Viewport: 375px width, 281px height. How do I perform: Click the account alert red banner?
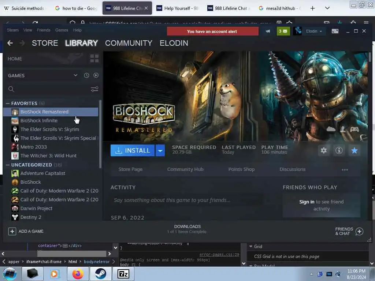(x=213, y=31)
